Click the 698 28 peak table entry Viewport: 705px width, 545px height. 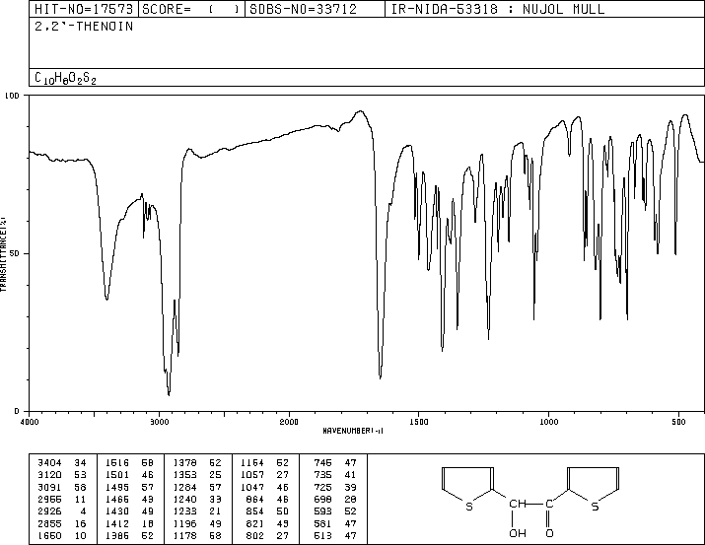[x=335, y=499]
